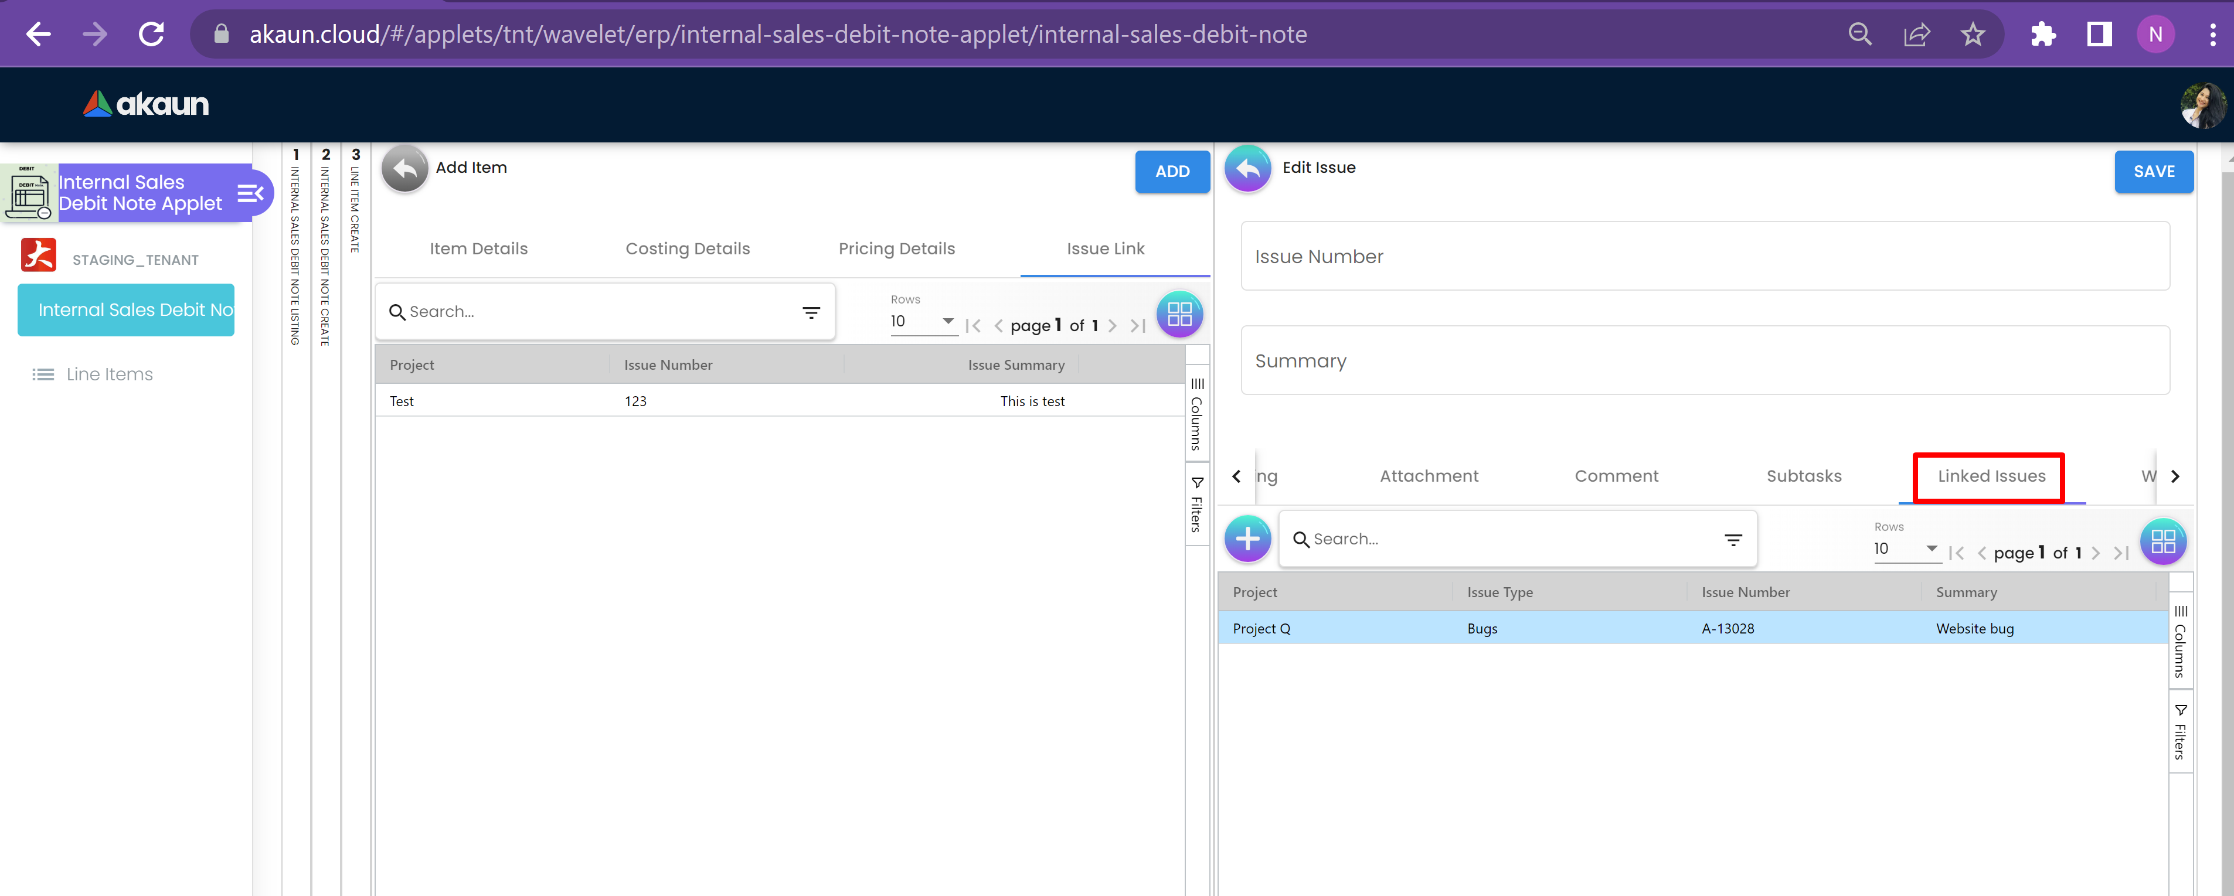
Task: Toggle Columns side panel in Issue Link grid
Action: tap(1197, 414)
